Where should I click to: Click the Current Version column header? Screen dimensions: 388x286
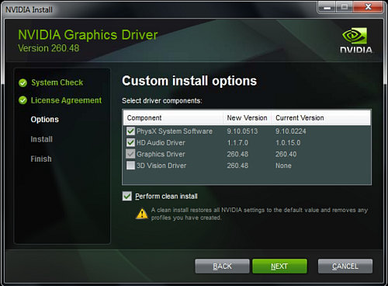pos(320,118)
